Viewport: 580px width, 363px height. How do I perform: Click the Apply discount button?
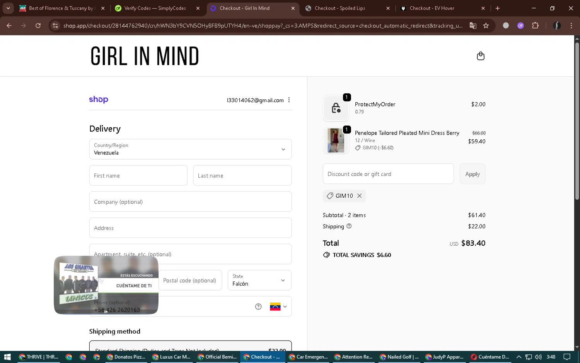[473, 174]
